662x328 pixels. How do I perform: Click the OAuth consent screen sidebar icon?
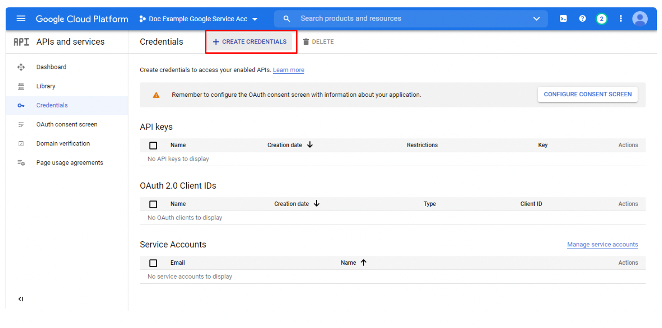click(x=21, y=125)
